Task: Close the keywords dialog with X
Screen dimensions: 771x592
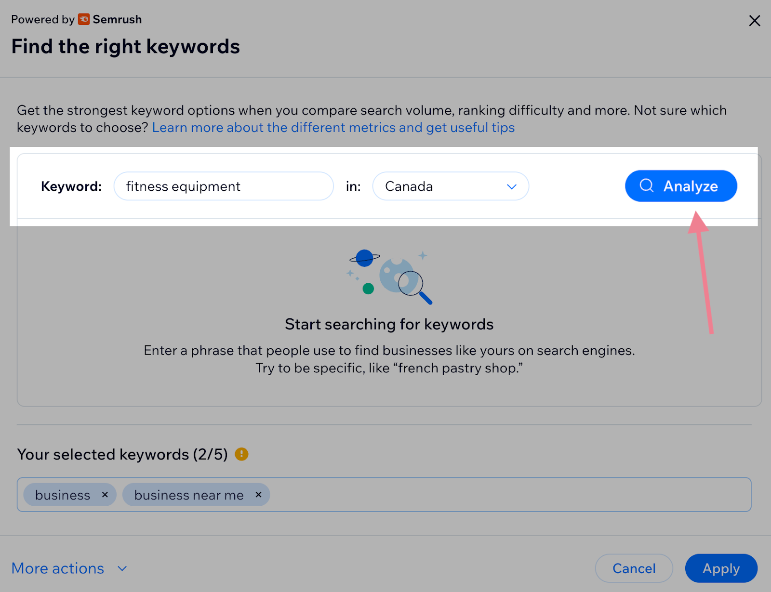Action: pyautogui.click(x=754, y=21)
